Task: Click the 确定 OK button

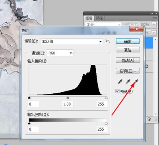Action: click(x=128, y=41)
